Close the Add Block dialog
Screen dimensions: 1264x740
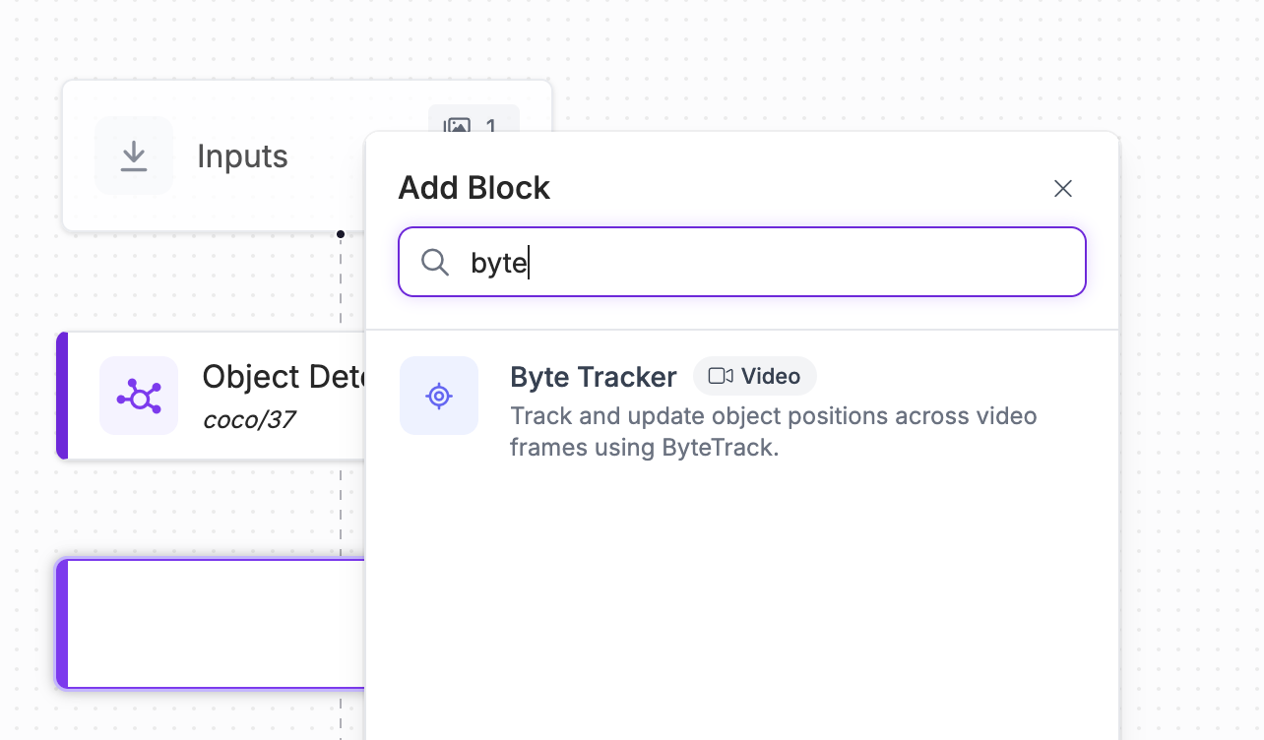tap(1062, 189)
